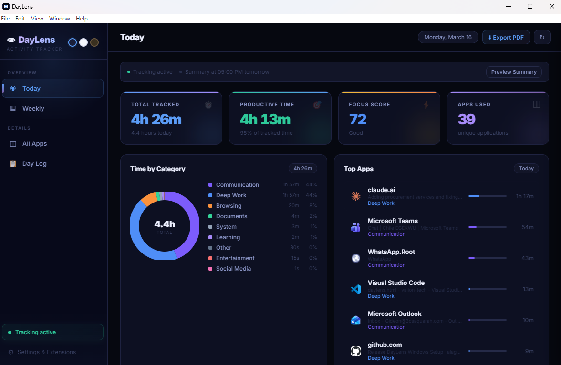Image resolution: width=561 pixels, height=365 pixels.
Task: Click the Microsoft Teams usage progress bar
Action: coord(488,227)
